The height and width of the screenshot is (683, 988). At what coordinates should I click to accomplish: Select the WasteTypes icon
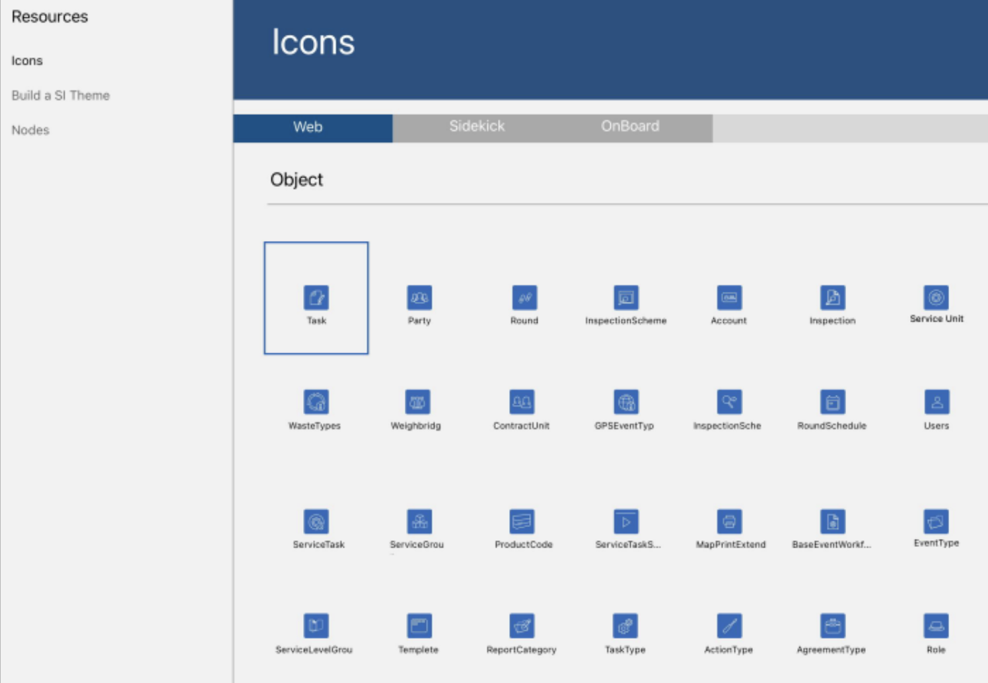pos(316,403)
